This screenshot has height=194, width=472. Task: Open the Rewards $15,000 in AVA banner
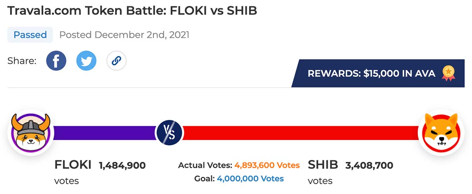click(378, 73)
